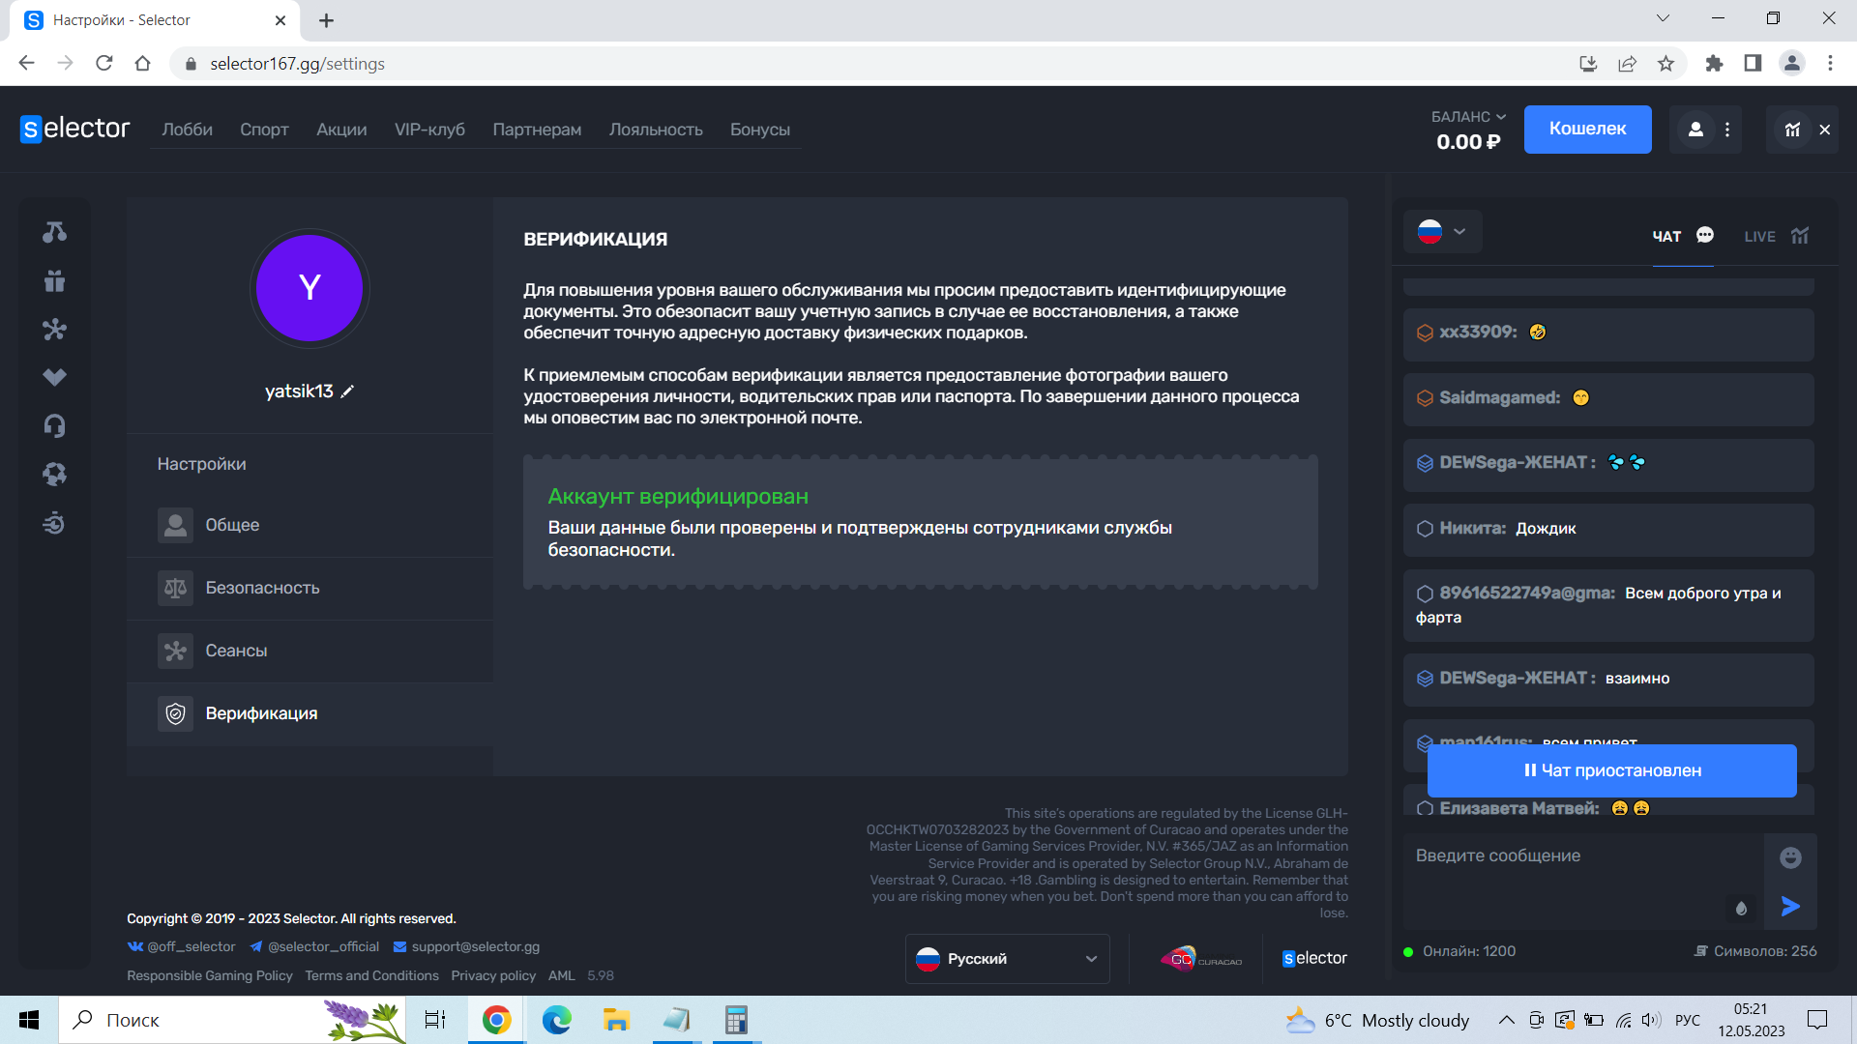Close chat panel with X icon
1857x1044 pixels.
pyautogui.click(x=1825, y=130)
